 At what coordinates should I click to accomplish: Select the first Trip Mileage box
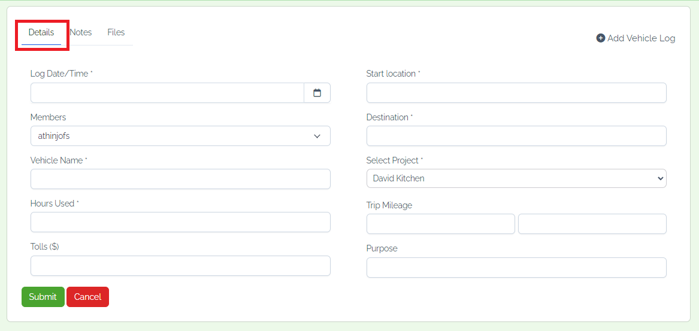[440, 224]
